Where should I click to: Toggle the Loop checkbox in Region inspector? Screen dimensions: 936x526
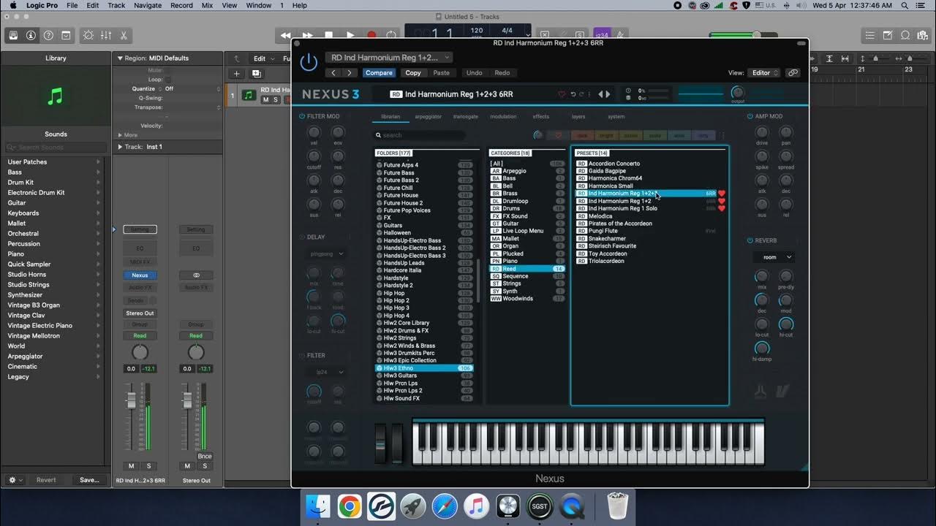(167, 80)
